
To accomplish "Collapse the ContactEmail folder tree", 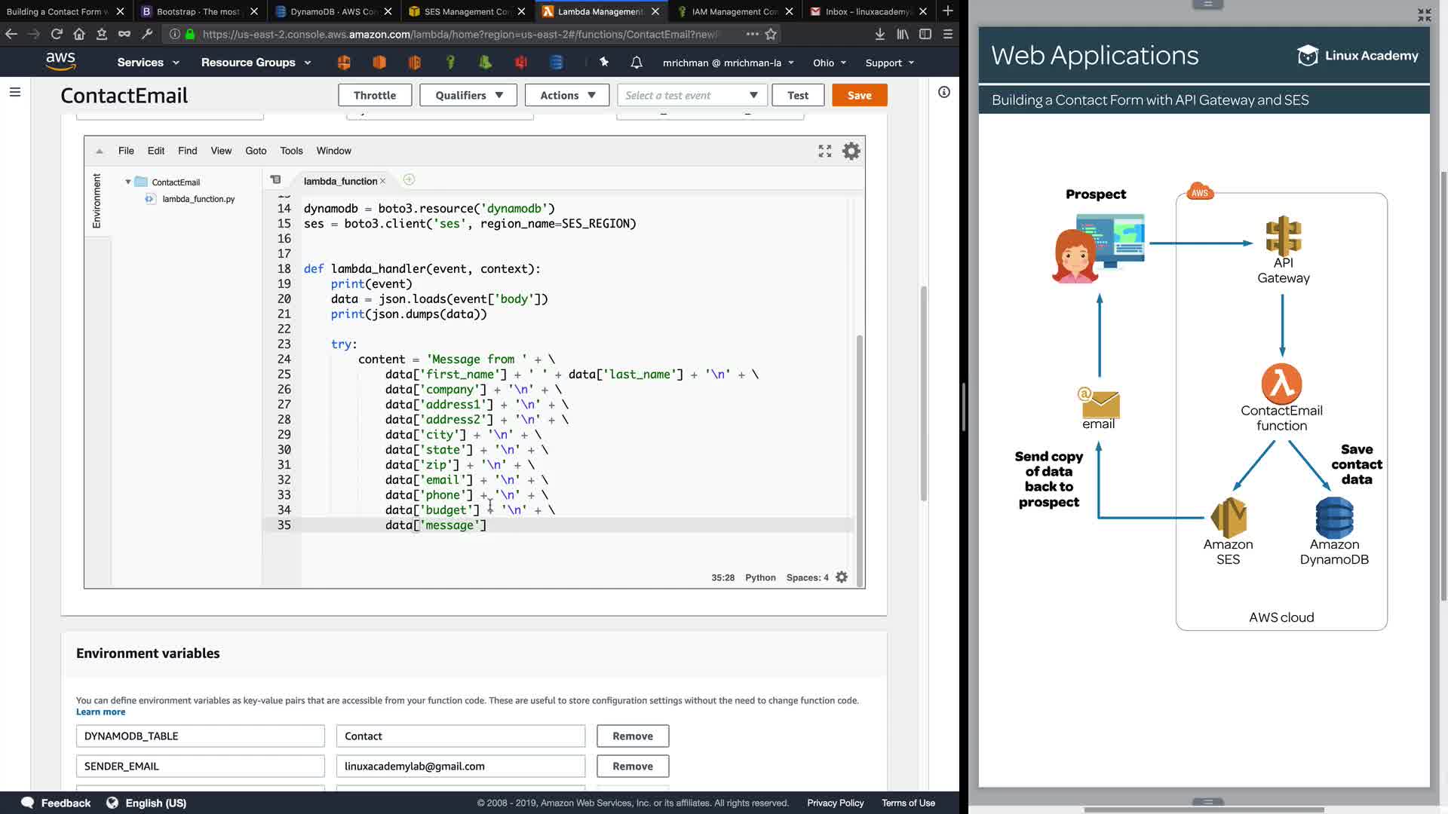I will [128, 182].
